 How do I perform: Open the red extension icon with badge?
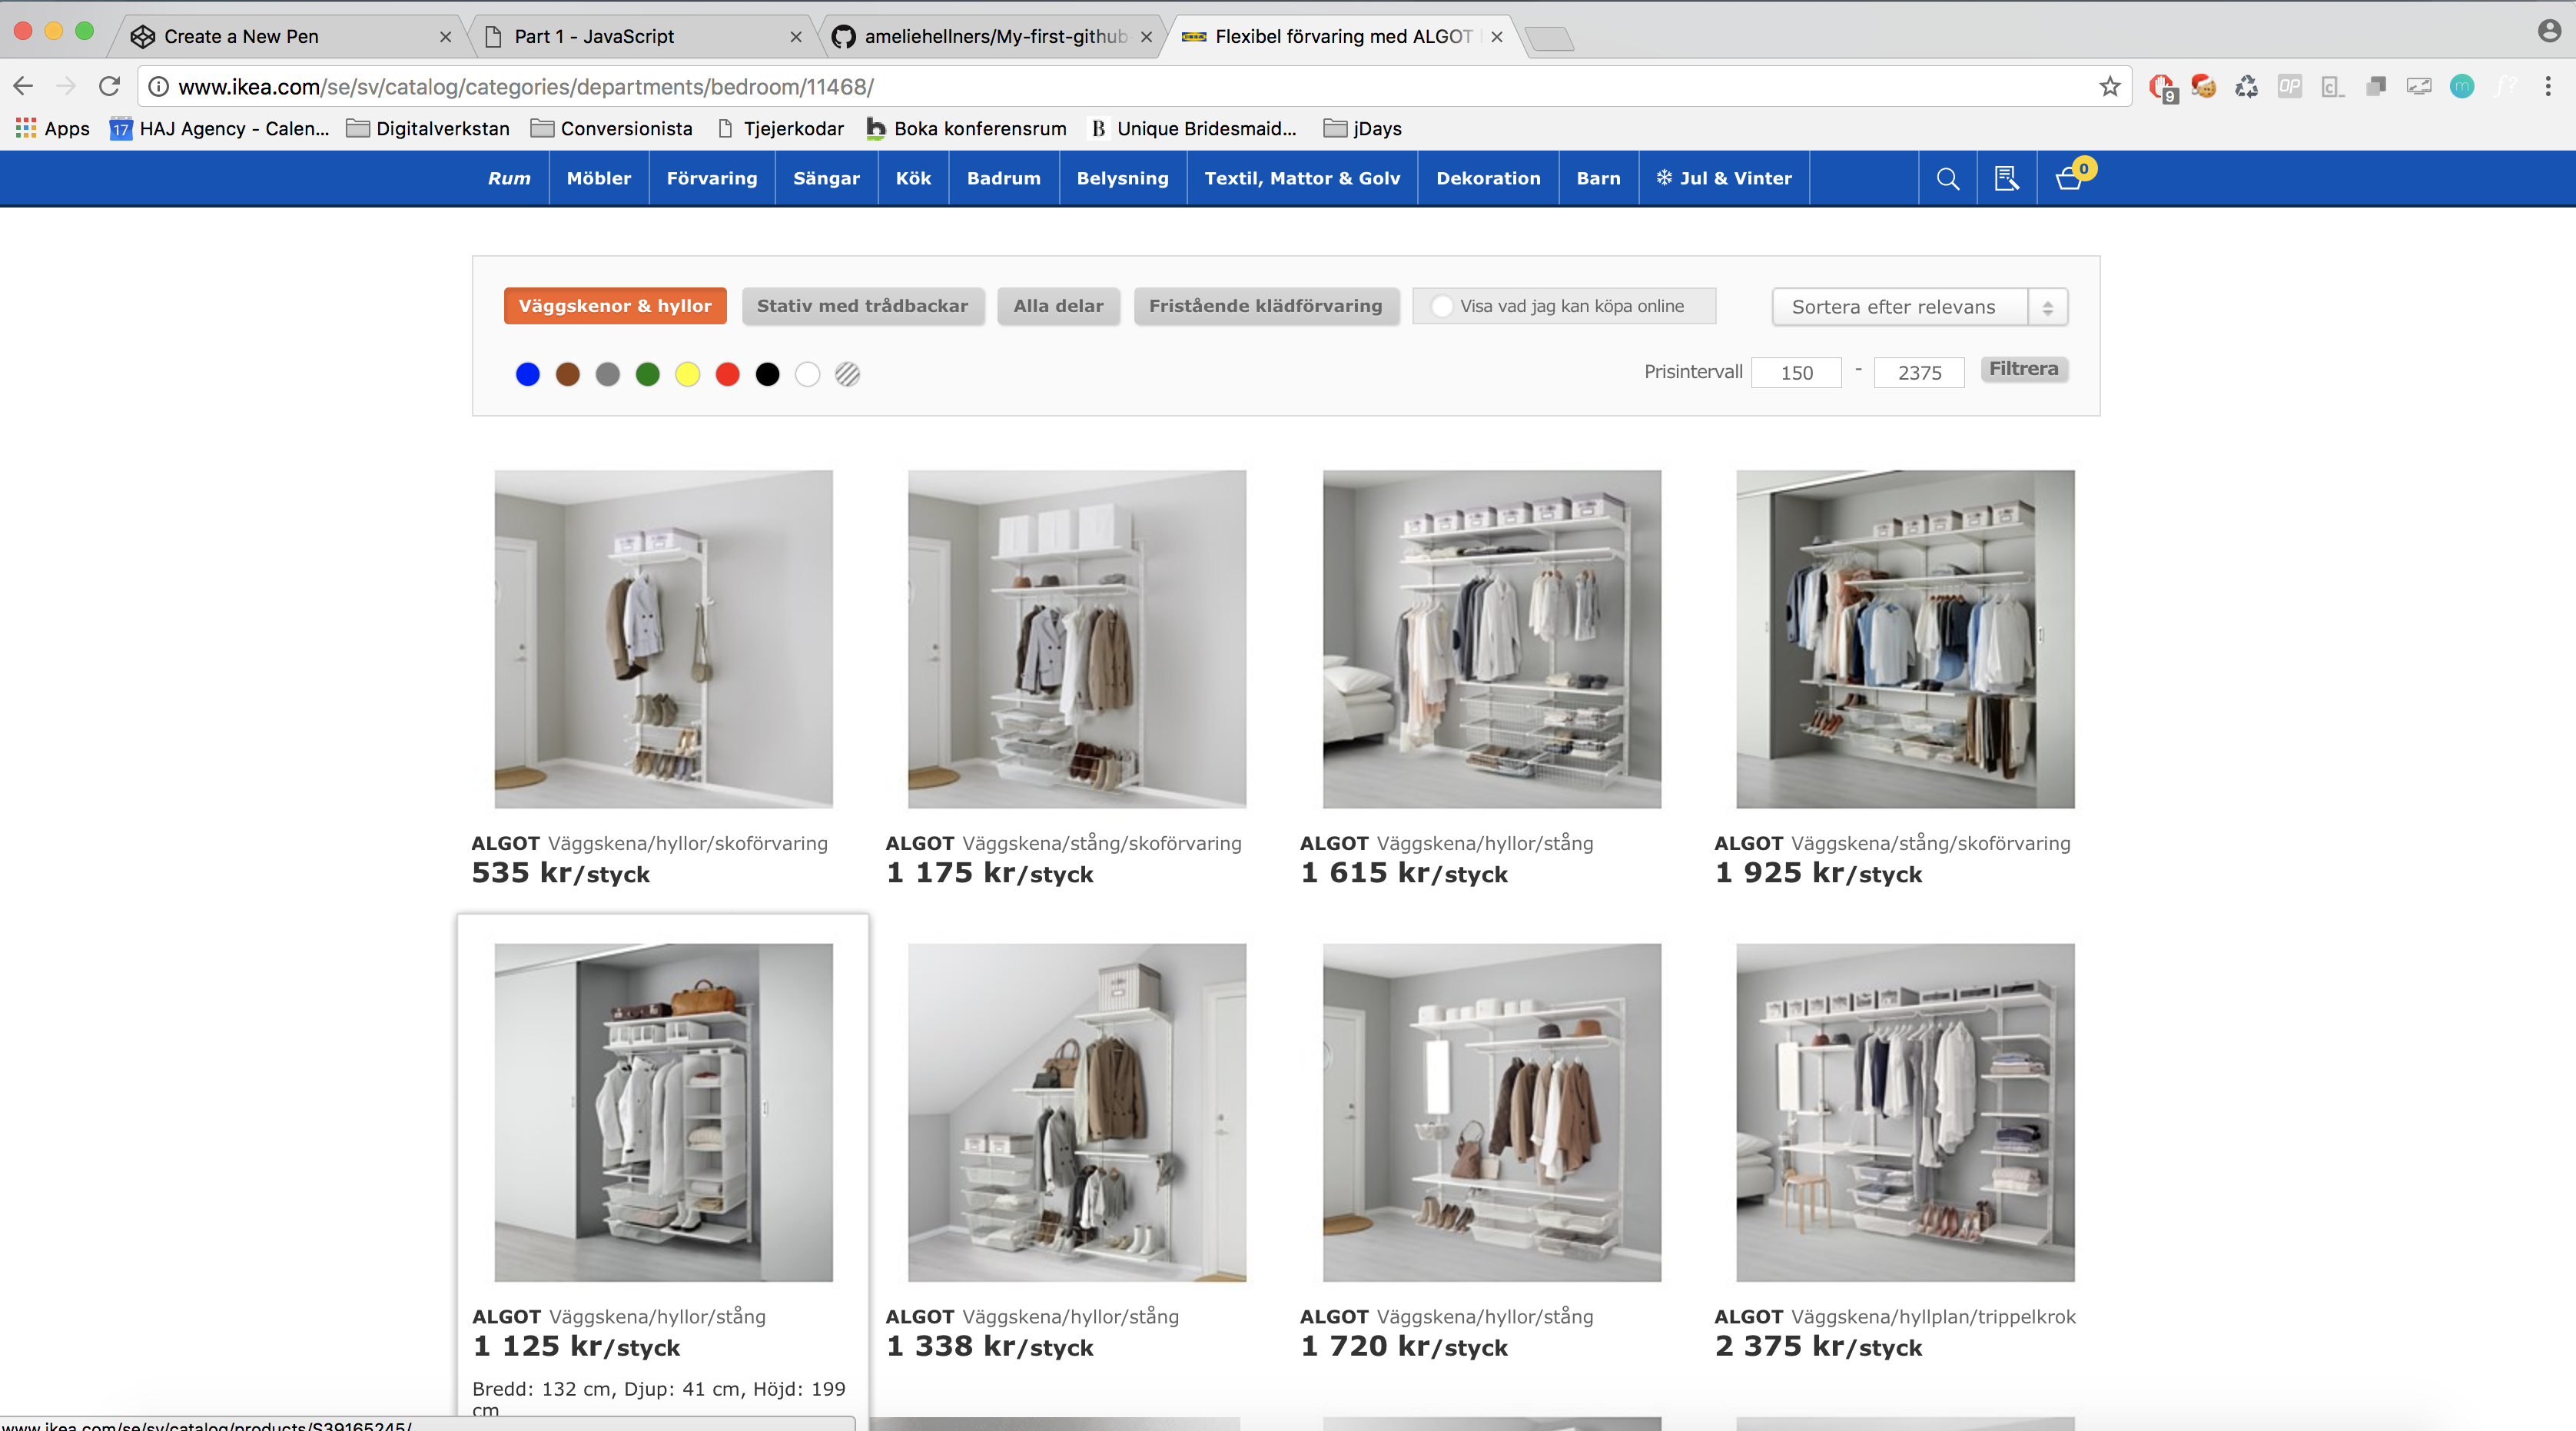tap(2162, 88)
